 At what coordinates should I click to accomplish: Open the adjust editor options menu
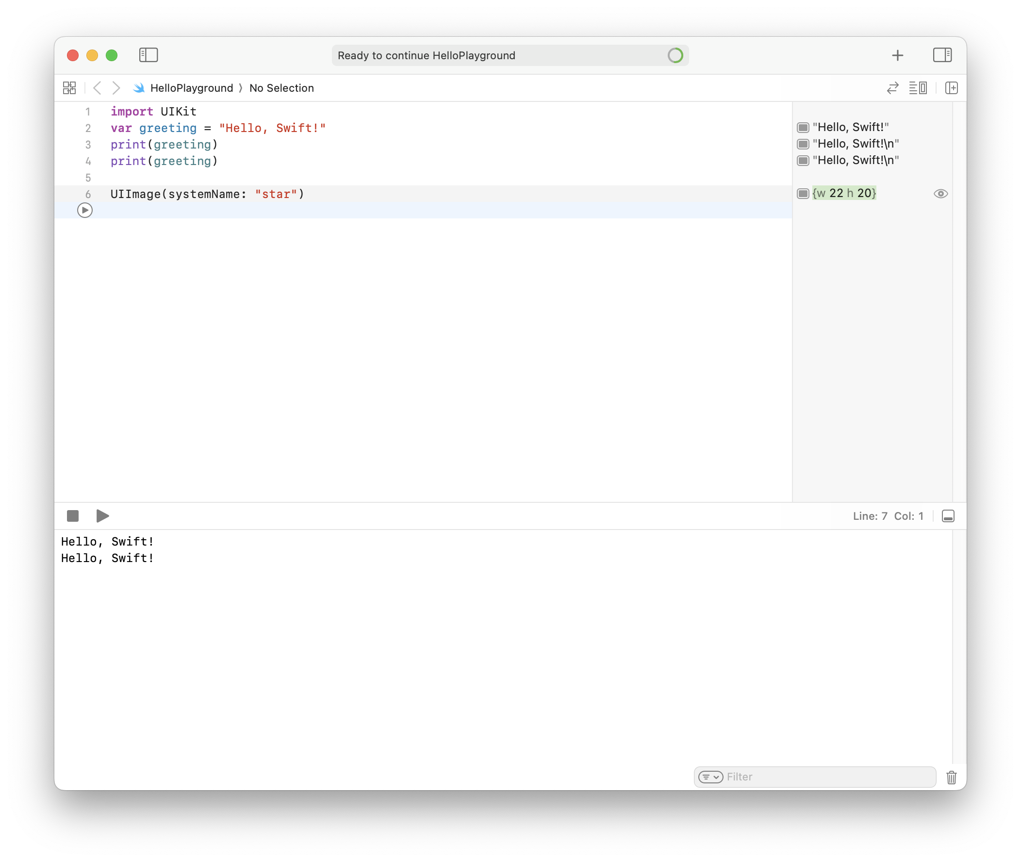click(x=918, y=88)
